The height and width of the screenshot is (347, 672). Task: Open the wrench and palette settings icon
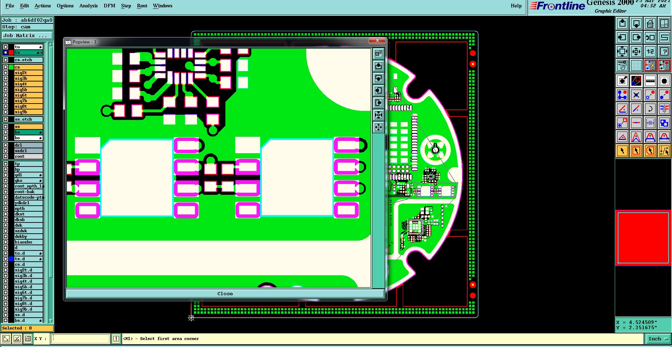pyautogui.click(x=622, y=65)
